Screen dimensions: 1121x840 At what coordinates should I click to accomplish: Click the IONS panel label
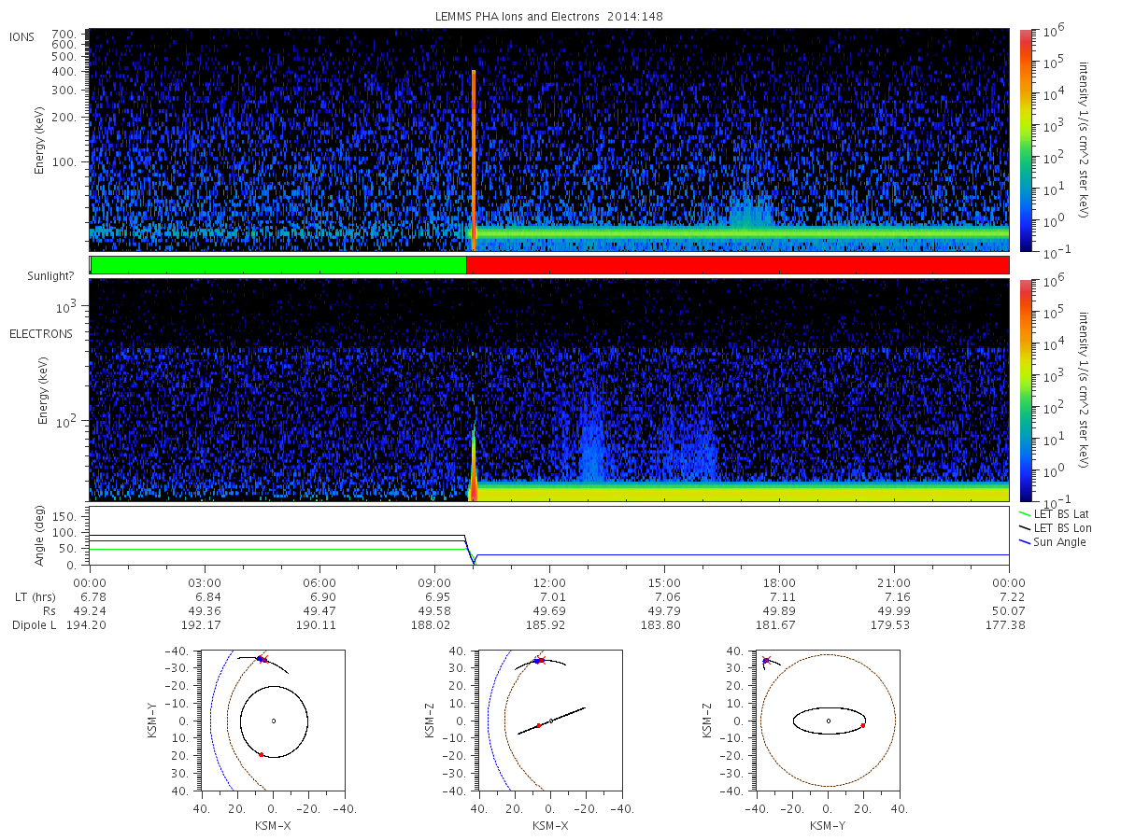22,37
